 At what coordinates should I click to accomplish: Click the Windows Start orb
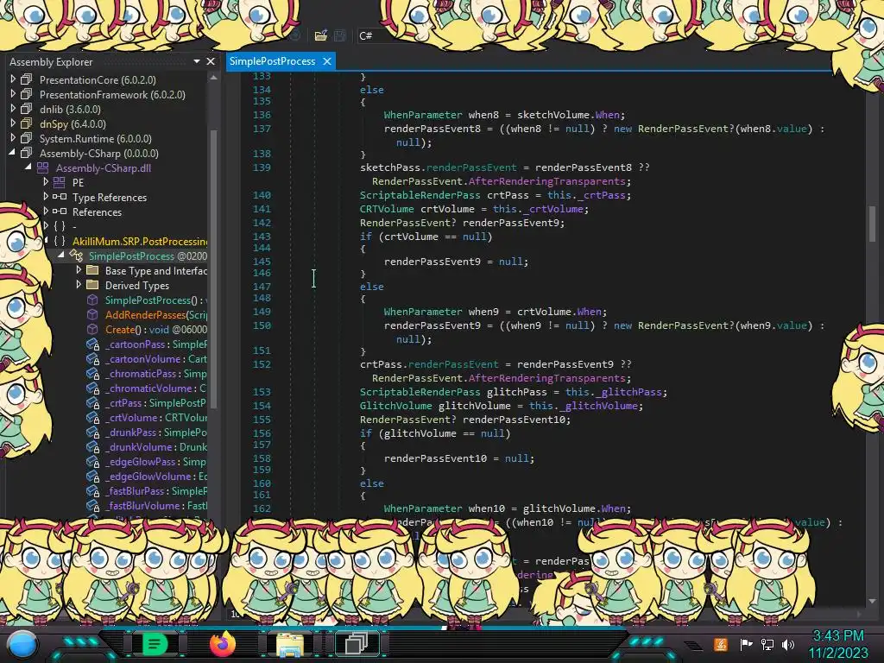(x=22, y=644)
